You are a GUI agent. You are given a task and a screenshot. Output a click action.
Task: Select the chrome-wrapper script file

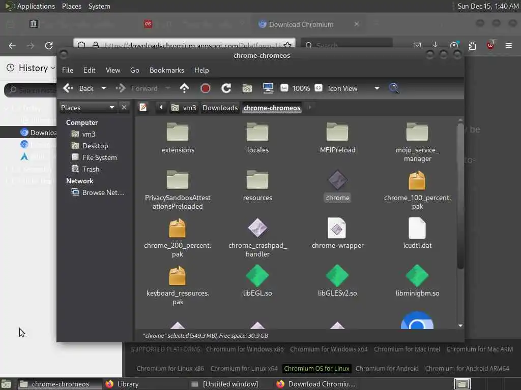[337, 234]
